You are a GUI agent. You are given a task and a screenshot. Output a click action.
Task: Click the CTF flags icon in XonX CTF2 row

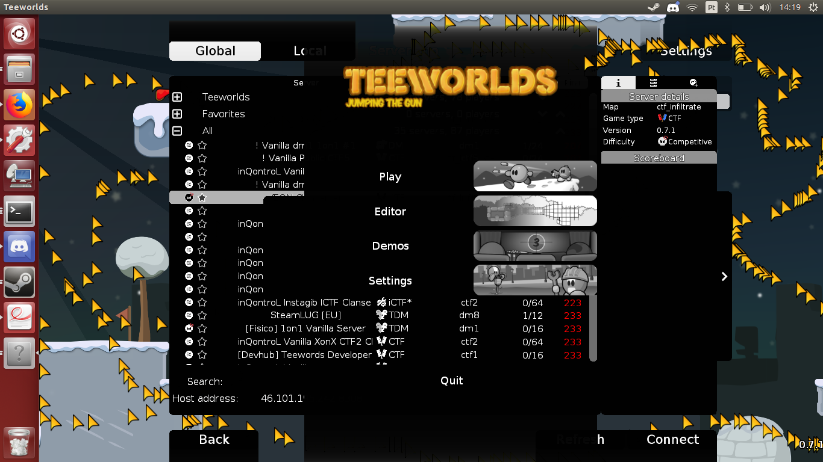pyautogui.click(x=381, y=342)
